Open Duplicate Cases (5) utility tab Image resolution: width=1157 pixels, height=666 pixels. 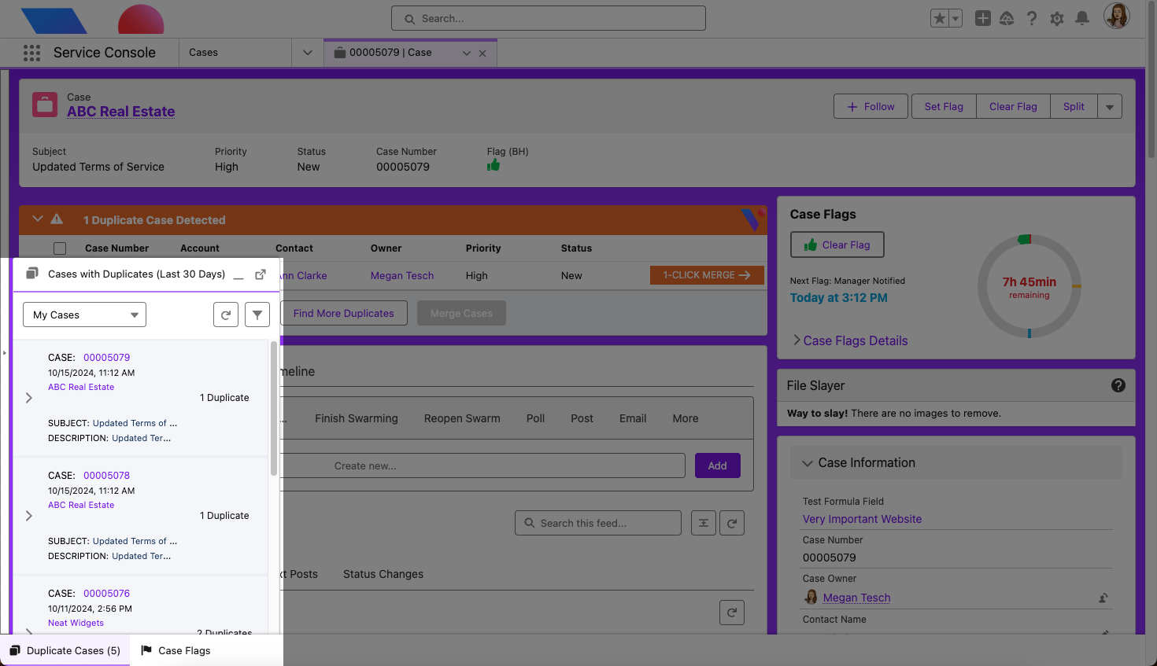pos(65,650)
